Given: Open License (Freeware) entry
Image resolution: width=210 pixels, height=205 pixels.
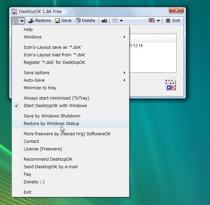Looking at the screenshot, I should click(x=70, y=149).
